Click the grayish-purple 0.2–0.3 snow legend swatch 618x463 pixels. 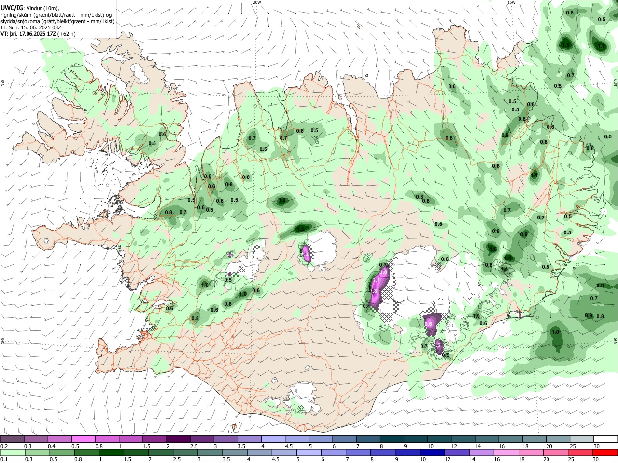12,439
